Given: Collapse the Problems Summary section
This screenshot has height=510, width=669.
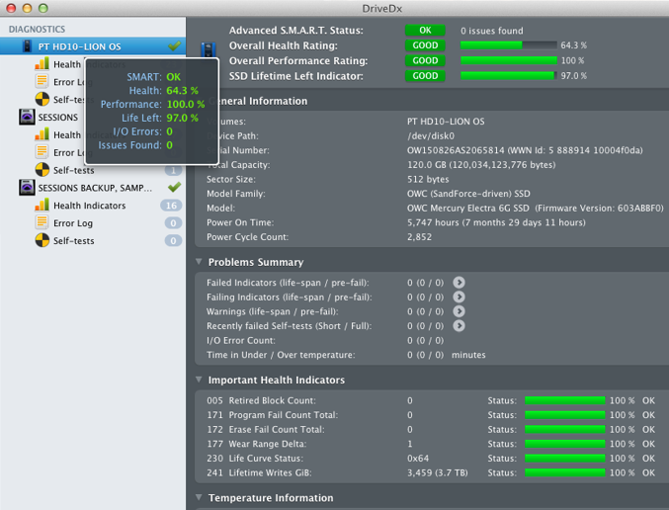Looking at the screenshot, I should (199, 262).
